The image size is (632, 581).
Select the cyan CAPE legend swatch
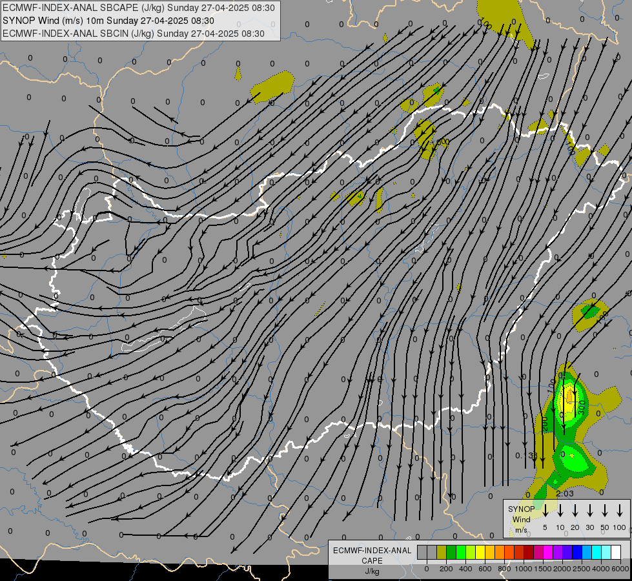point(596,552)
